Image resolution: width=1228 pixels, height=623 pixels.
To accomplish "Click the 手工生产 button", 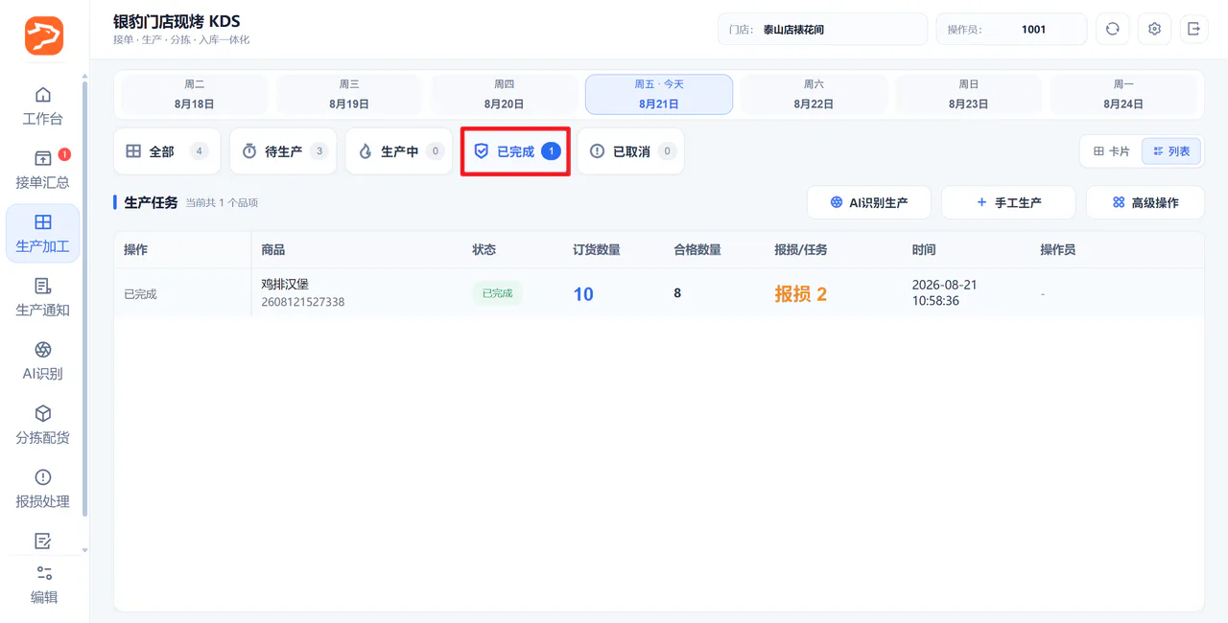I will click(x=1008, y=202).
